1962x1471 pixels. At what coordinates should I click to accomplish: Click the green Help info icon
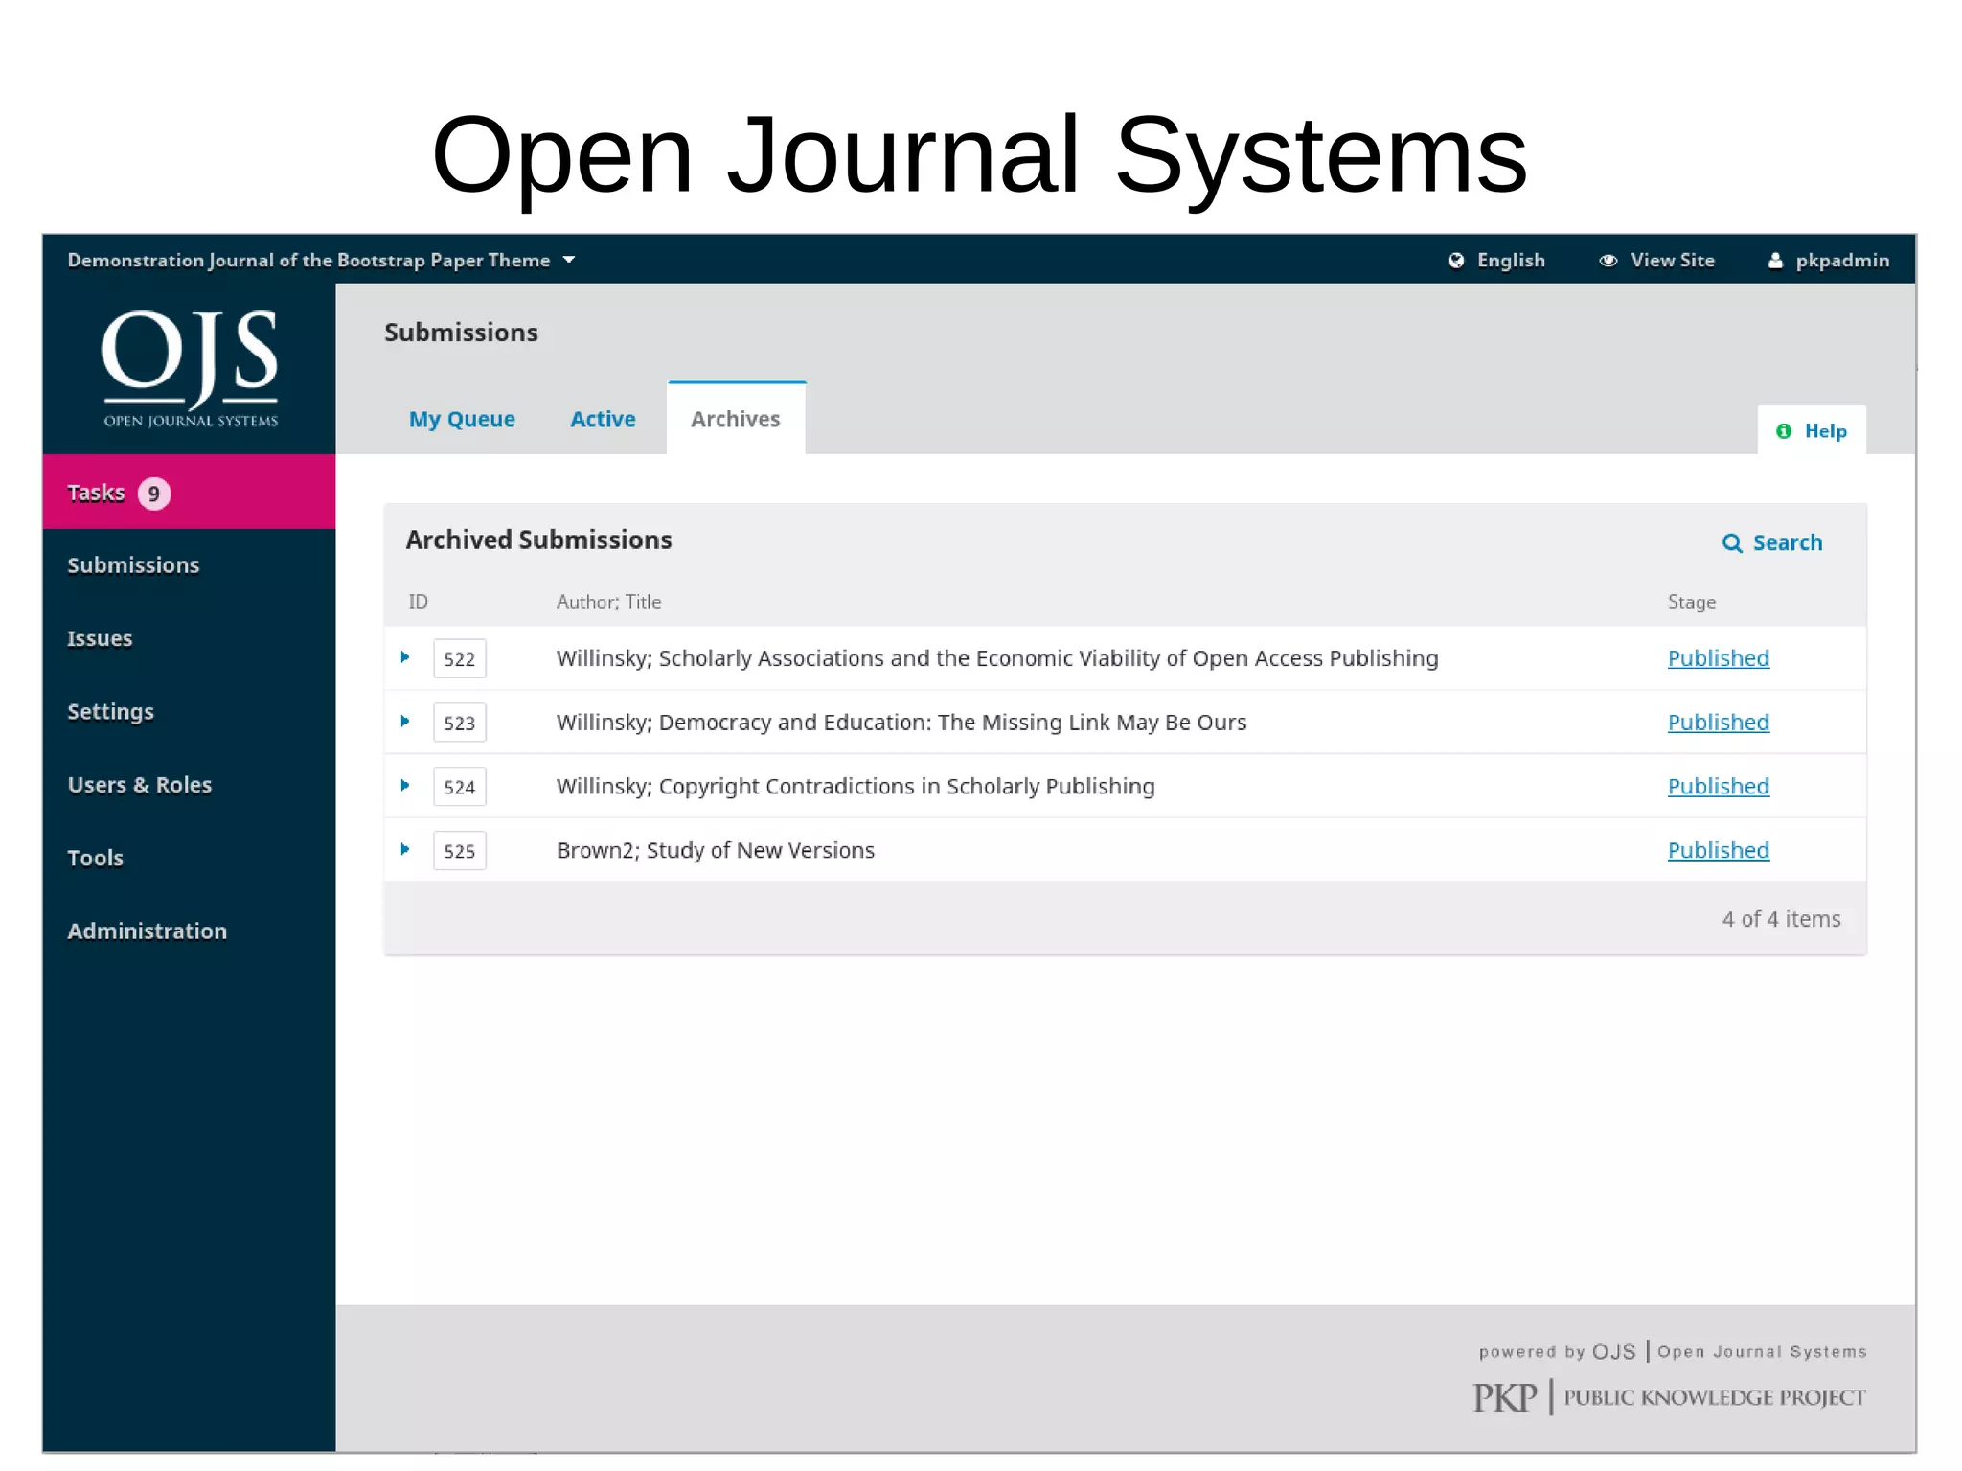point(1783,431)
